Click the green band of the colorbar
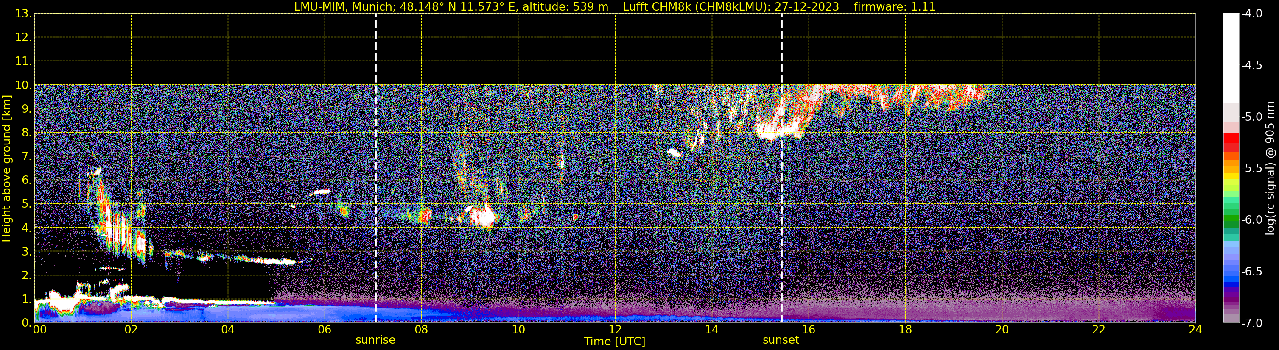The width and height of the screenshot is (1279, 350). pos(1231,218)
